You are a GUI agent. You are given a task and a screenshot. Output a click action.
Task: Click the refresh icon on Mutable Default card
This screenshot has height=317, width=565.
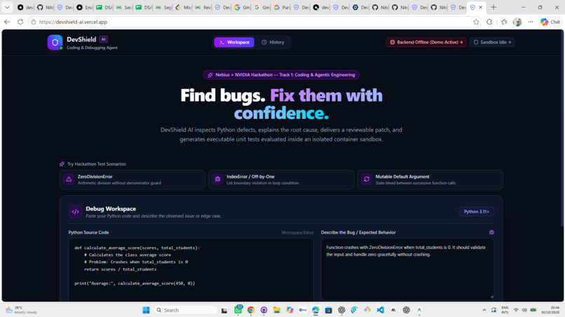click(x=367, y=179)
